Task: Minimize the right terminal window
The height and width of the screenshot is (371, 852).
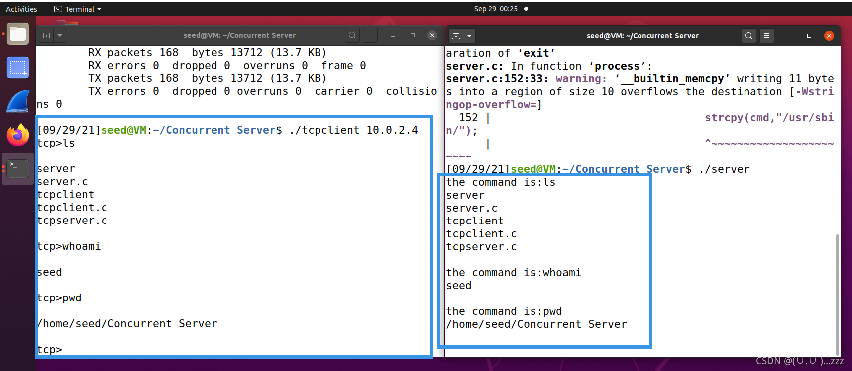Action: [x=789, y=36]
